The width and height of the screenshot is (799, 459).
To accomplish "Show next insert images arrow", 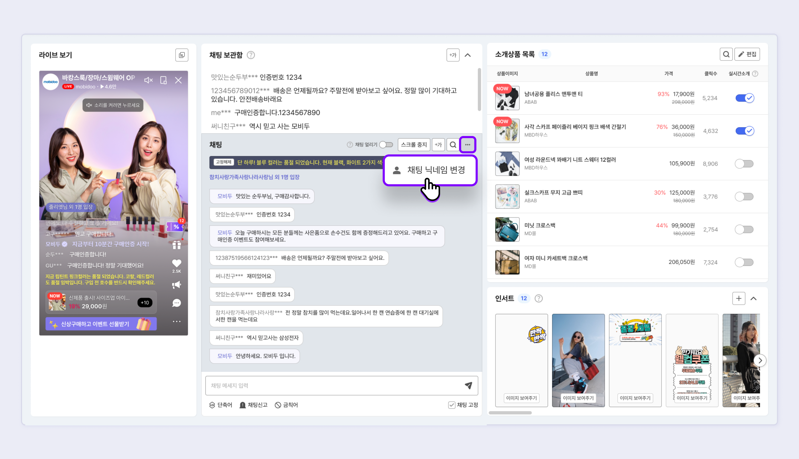I will [x=760, y=360].
